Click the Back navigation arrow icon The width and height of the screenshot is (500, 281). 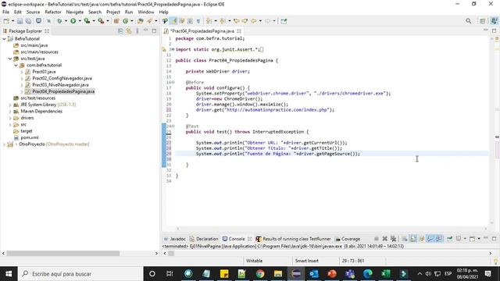253,21
